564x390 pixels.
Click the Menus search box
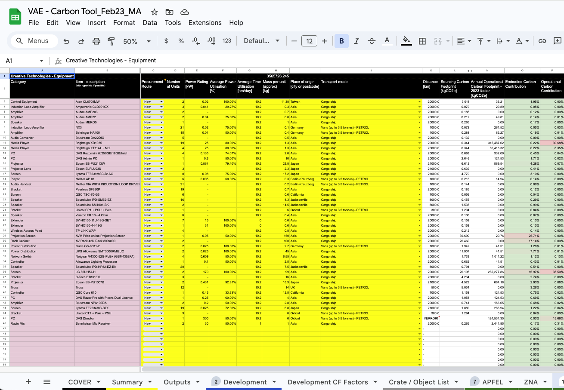[x=34, y=41]
